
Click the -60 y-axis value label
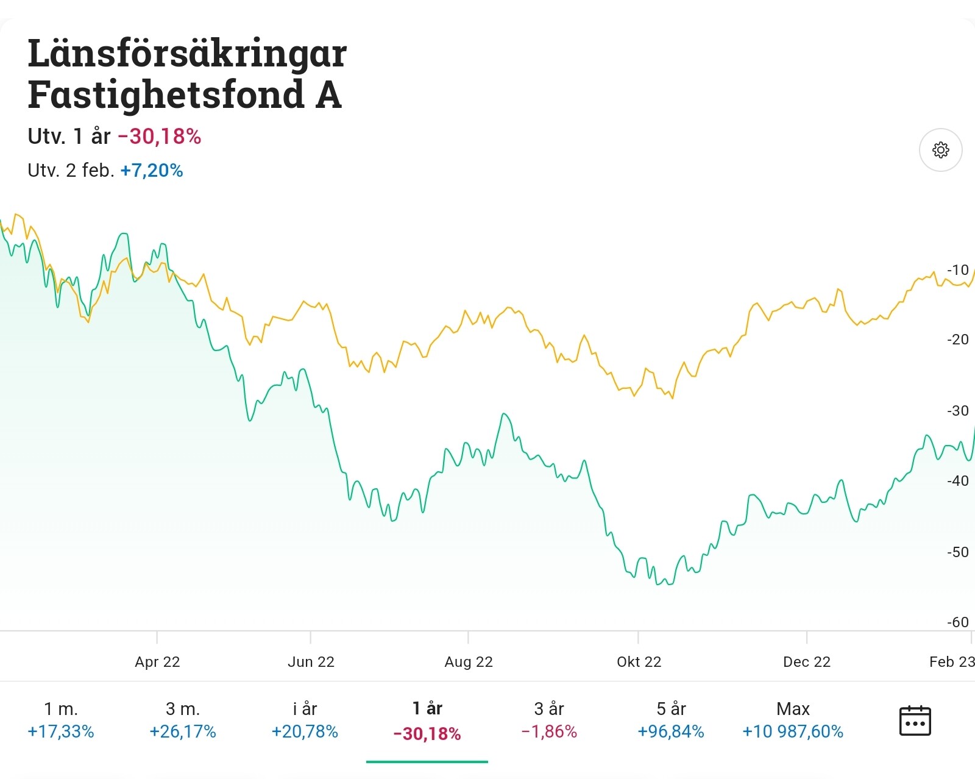point(957,622)
